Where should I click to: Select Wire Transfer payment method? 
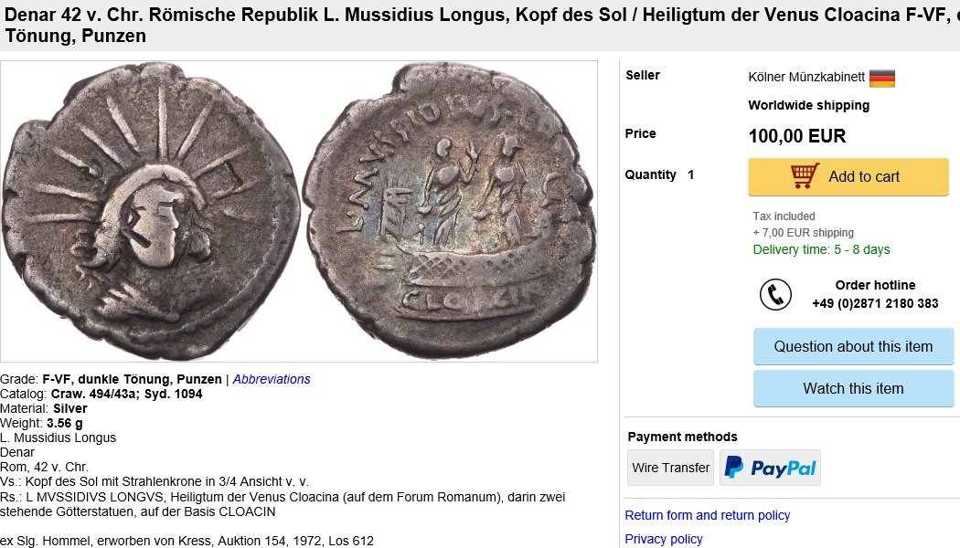[670, 468]
